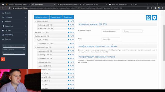This screenshot has height=92, width=165.
Task: Add child to Electronic... (ID: 149)
Action: pos(70,32)
